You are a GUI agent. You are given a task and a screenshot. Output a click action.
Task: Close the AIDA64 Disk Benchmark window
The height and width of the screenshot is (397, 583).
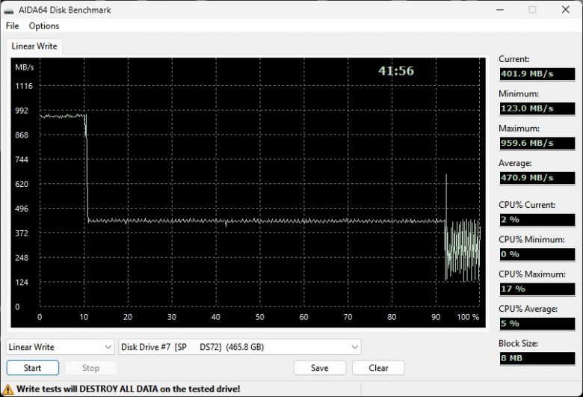click(566, 10)
